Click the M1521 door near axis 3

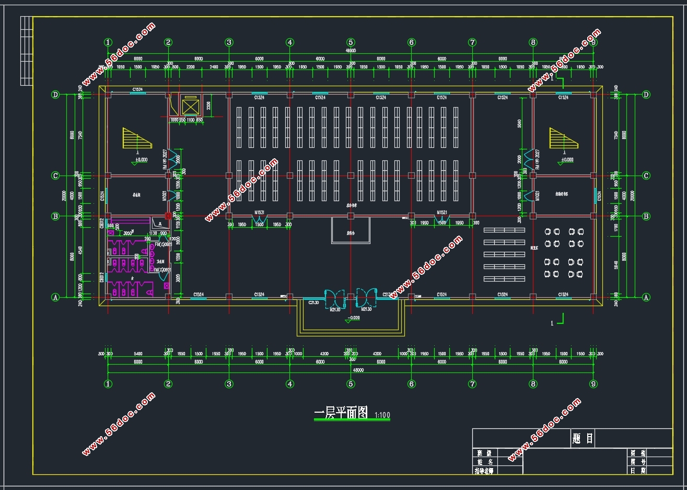click(259, 220)
